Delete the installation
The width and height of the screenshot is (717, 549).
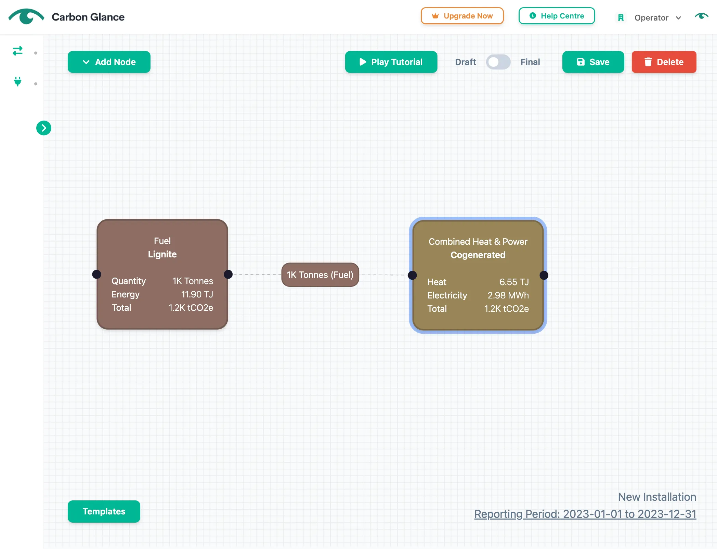[664, 62]
